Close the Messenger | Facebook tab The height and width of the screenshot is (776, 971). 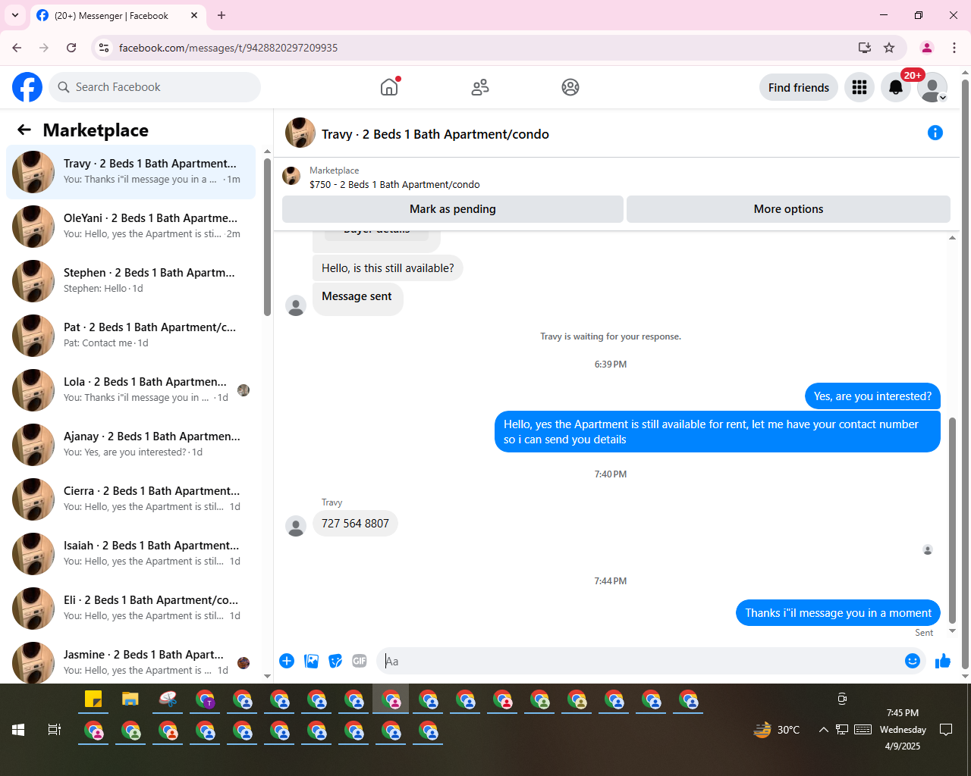pyautogui.click(x=194, y=15)
